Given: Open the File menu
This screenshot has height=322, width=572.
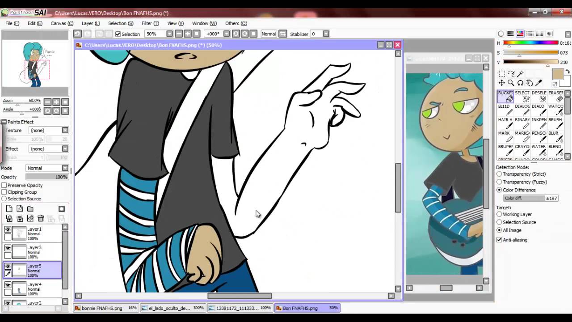Looking at the screenshot, I should (x=12, y=23).
